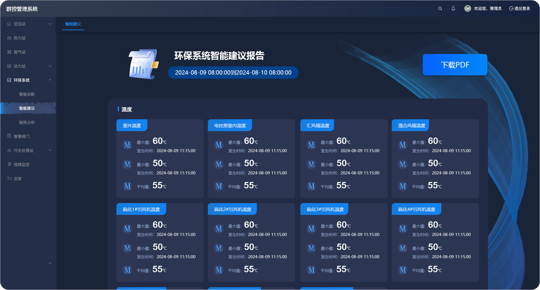Viewport: 540px width, 290px height.
Task: Click the 室外温度 card Max icon
Action: click(127, 145)
